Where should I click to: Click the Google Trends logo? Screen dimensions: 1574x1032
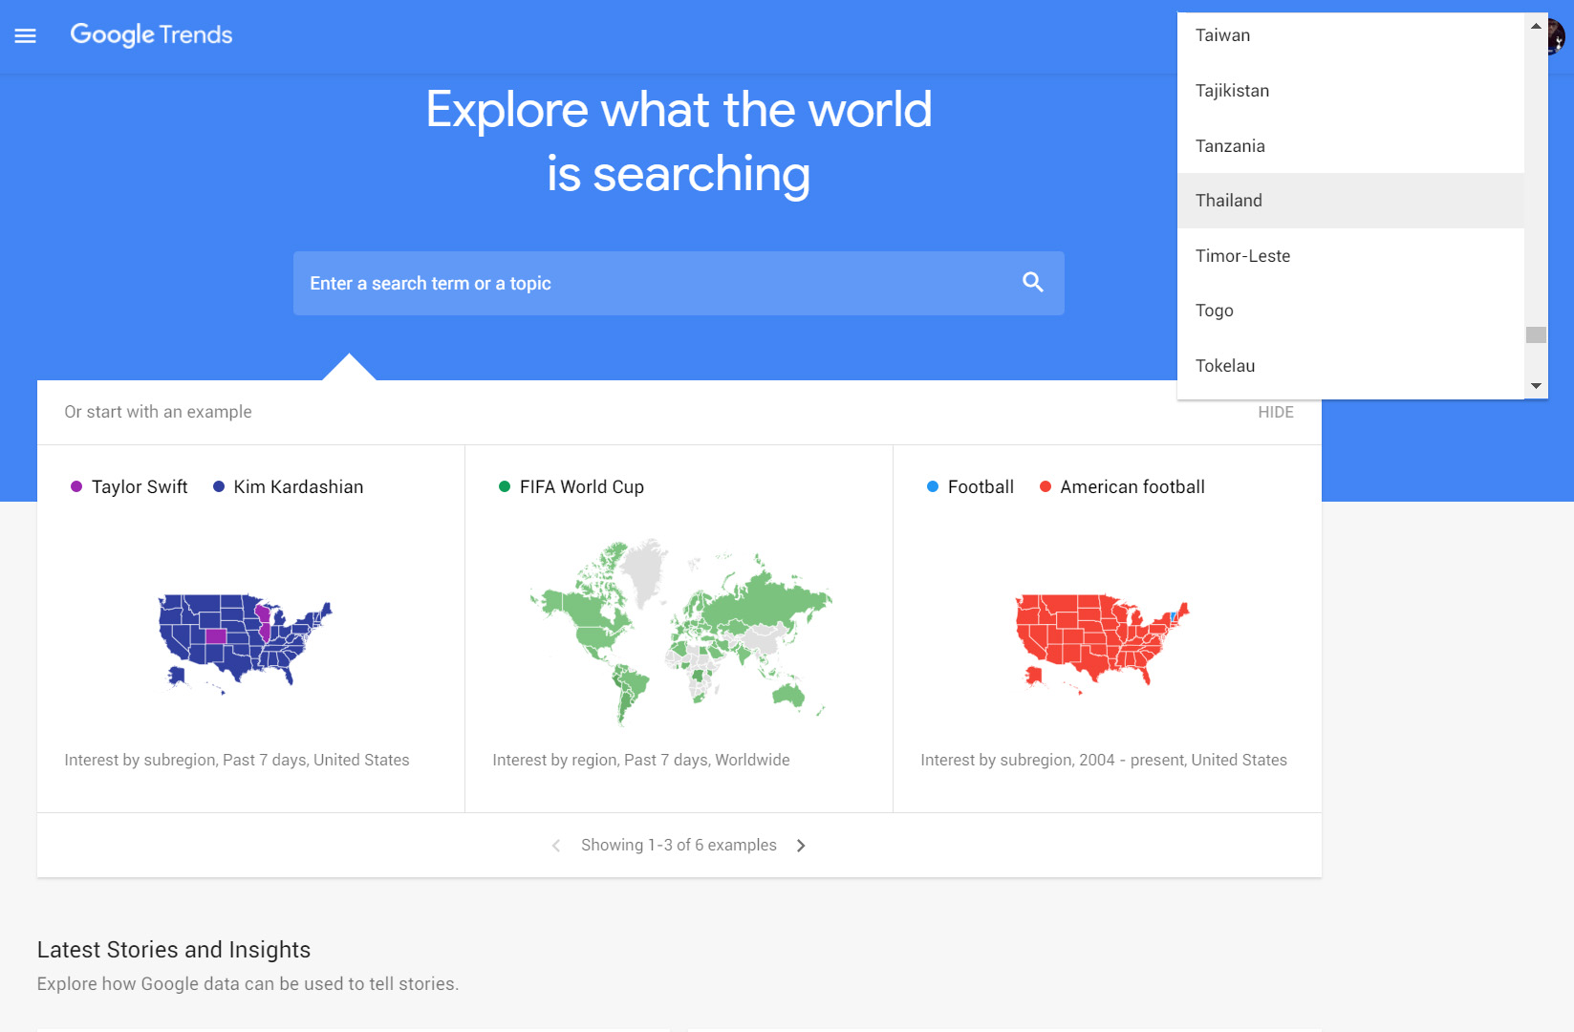click(x=151, y=35)
